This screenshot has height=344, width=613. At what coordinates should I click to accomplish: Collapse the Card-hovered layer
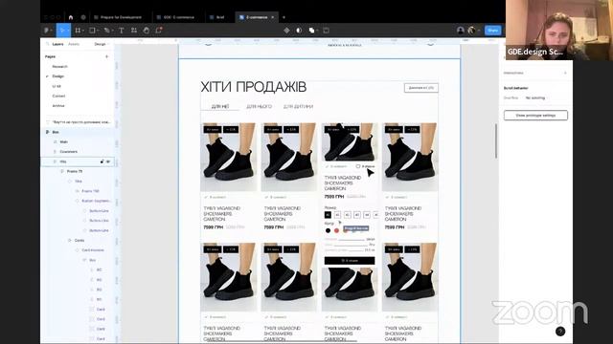[x=77, y=250]
